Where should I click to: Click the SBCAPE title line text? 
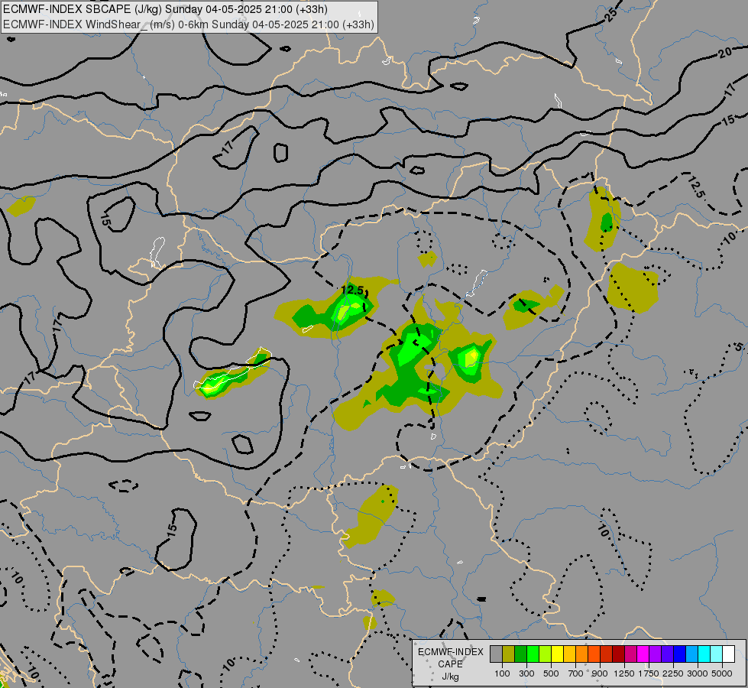(x=165, y=9)
